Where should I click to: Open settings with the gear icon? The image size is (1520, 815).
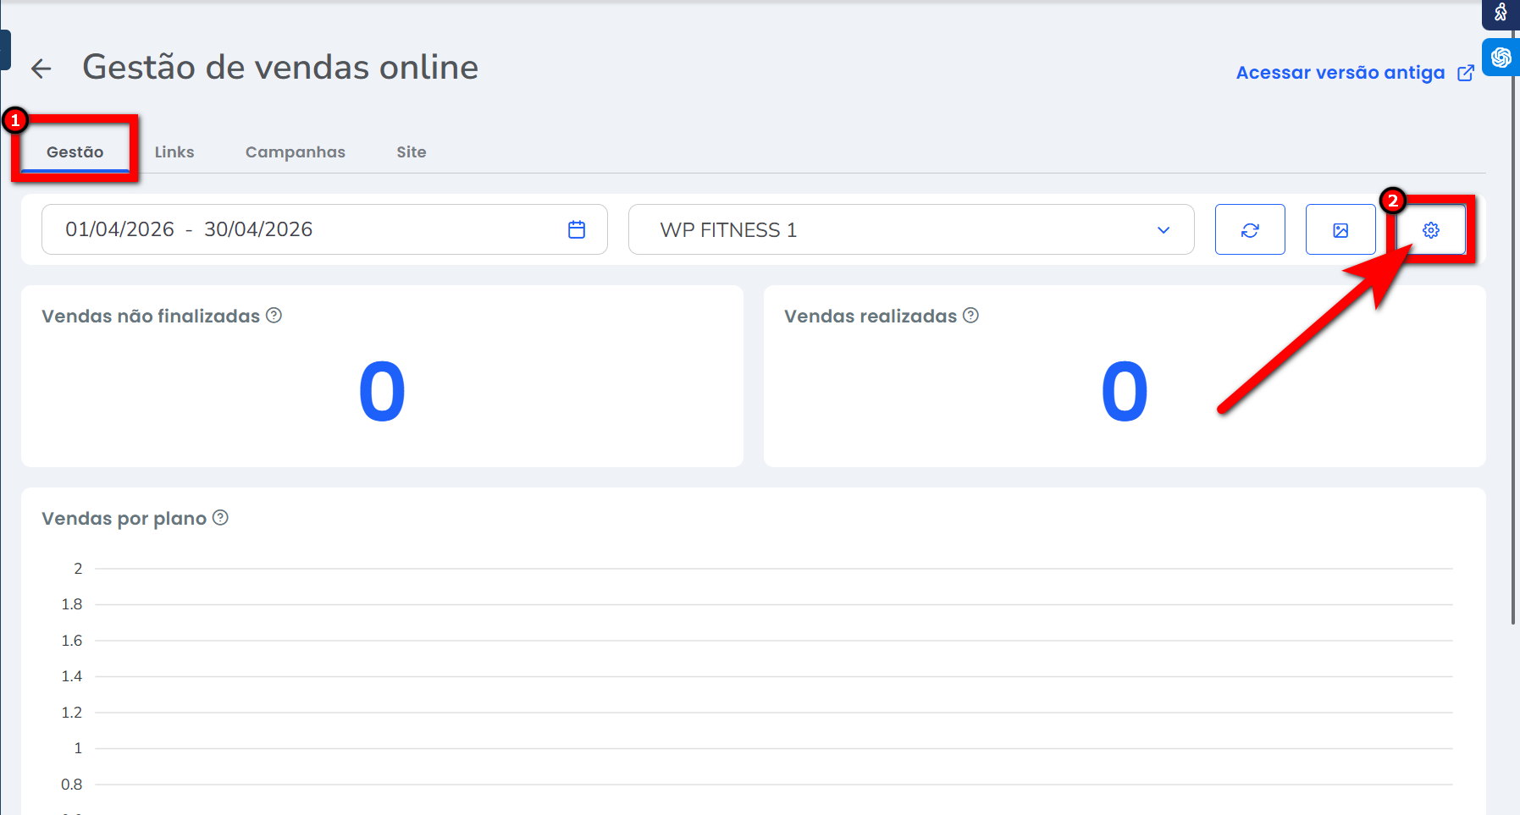click(1431, 229)
